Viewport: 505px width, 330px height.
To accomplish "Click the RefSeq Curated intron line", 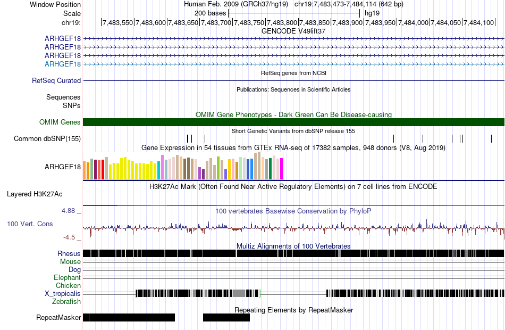I will (293, 81).
